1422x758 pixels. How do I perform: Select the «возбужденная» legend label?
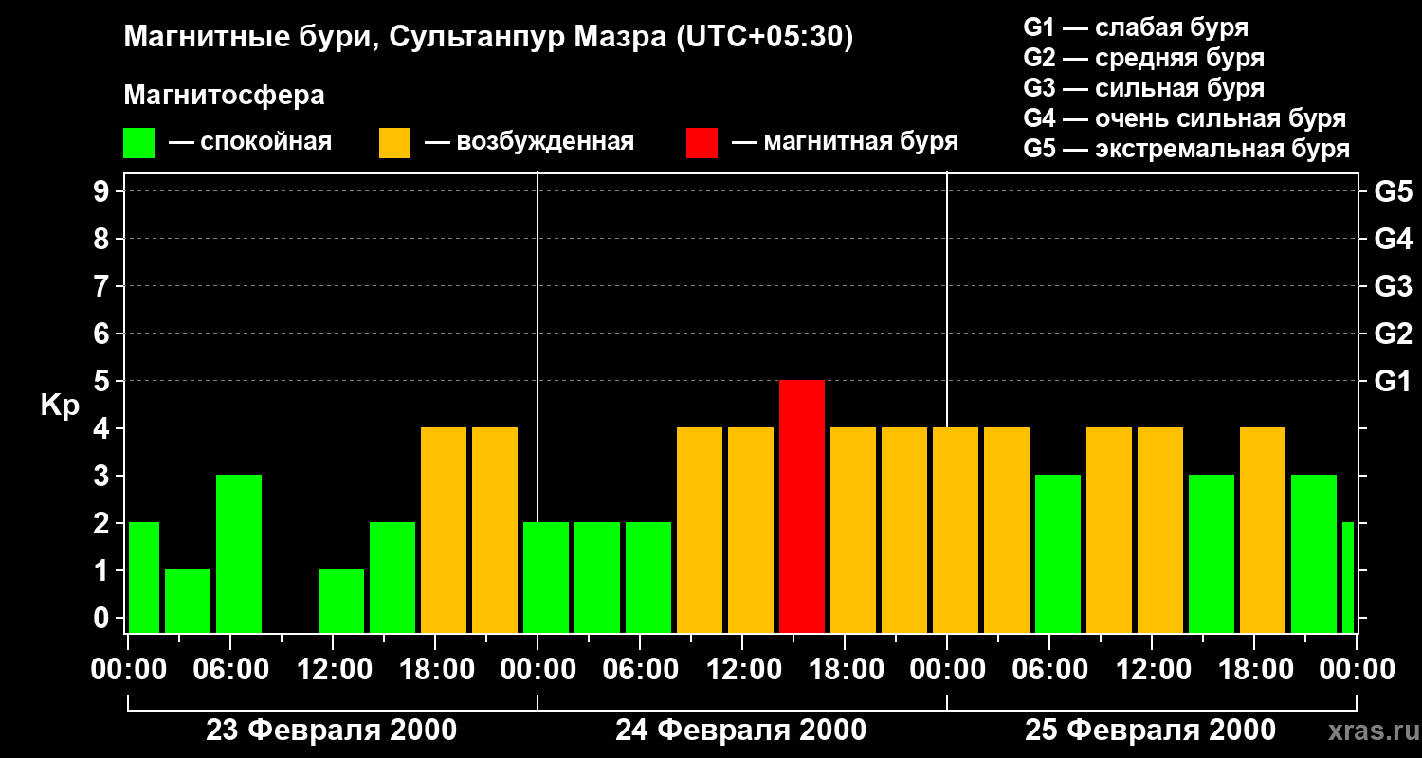coord(545,143)
